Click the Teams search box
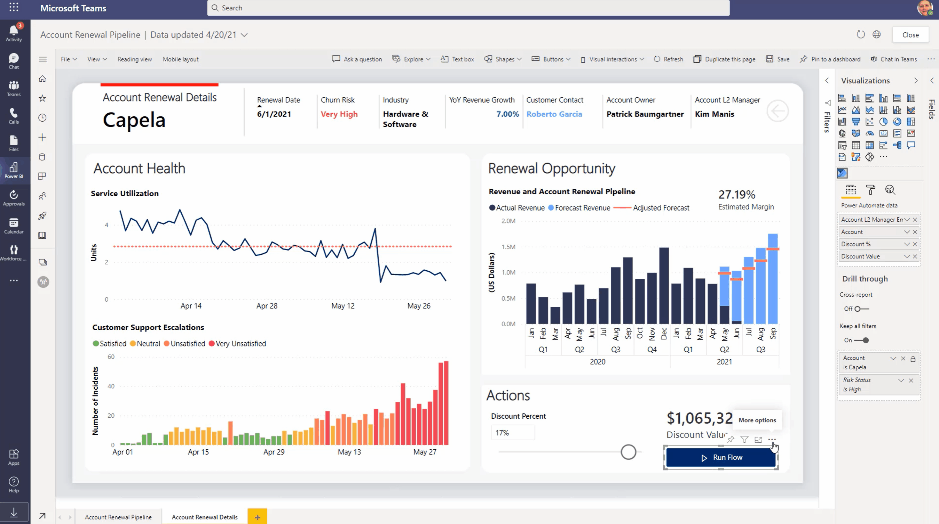Image resolution: width=939 pixels, height=524 pixels. (468, 8)
